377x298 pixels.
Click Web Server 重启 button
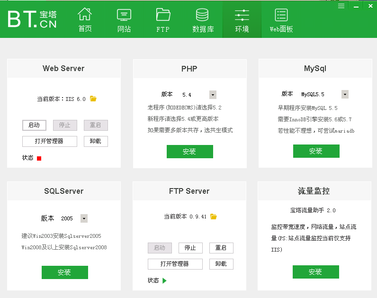point(96,125)
